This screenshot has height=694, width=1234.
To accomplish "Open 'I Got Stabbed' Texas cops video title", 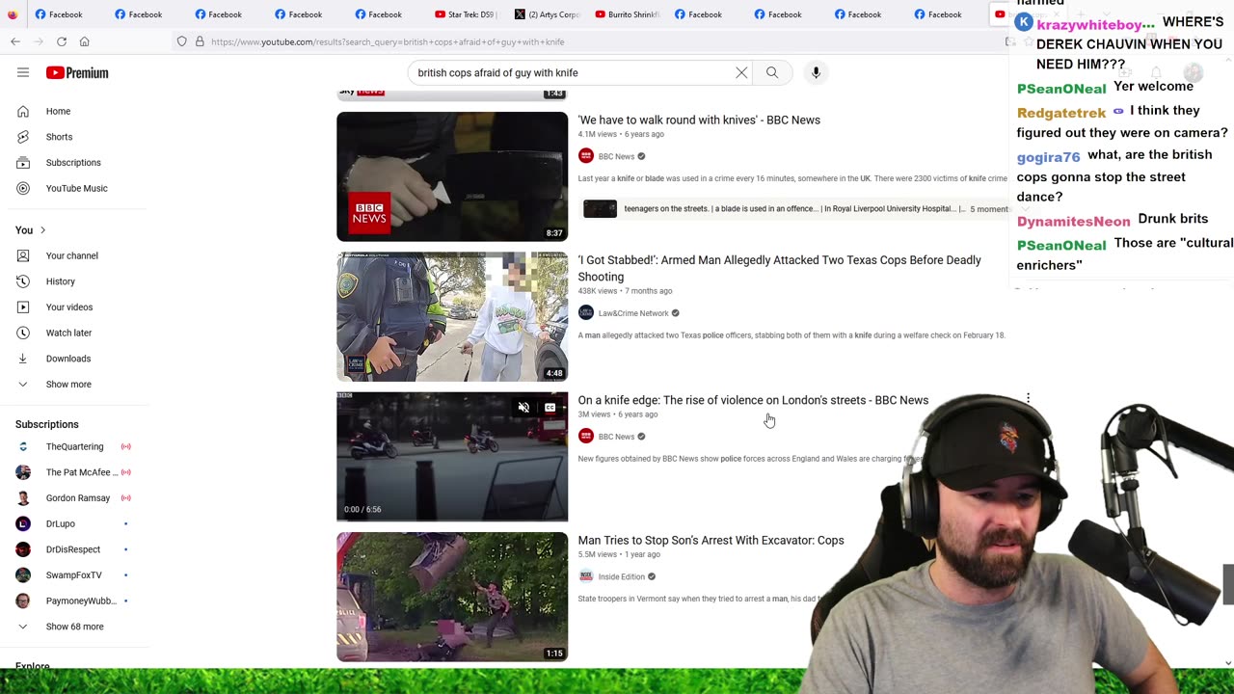I will pos(779,268).
